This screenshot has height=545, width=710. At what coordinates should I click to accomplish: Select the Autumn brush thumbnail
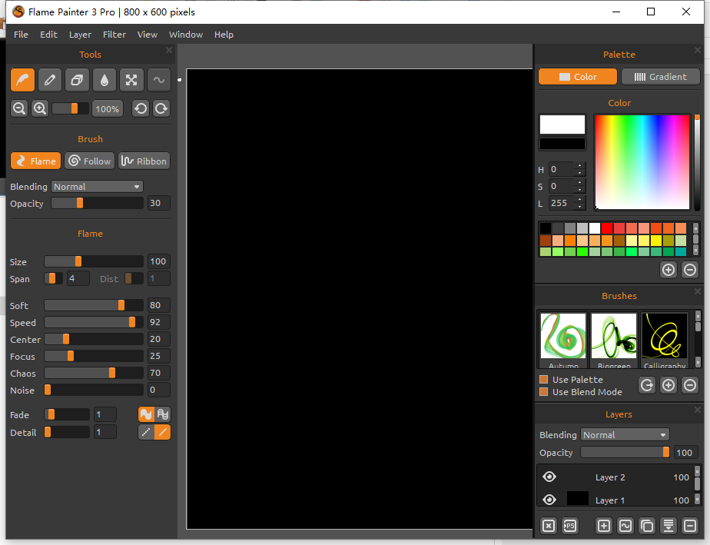(x=563, y=340)
